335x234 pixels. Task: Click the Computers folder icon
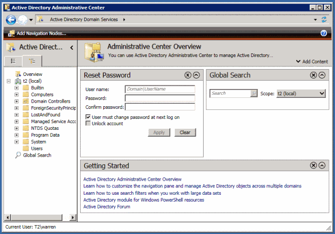tap(26, 94)
